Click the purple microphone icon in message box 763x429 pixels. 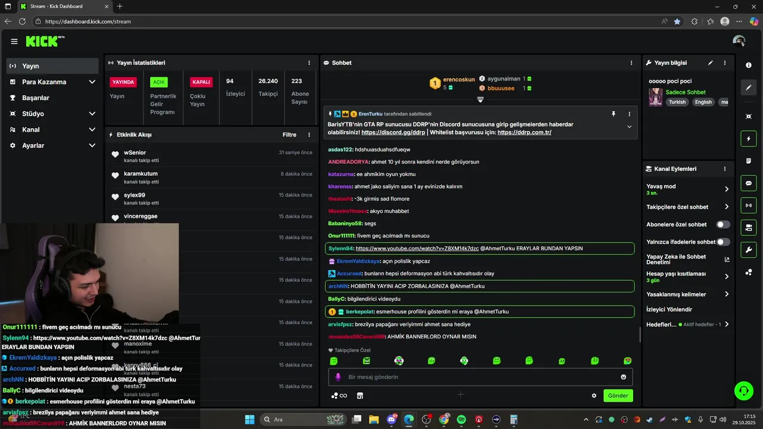tap(338, 377)
